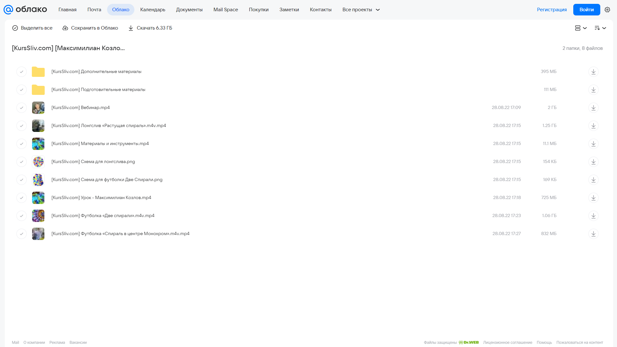617x347 pixels.
Task: Select checkbox for Урок - Максимилиан Козлов.mp4
Action: click(22, 198)
